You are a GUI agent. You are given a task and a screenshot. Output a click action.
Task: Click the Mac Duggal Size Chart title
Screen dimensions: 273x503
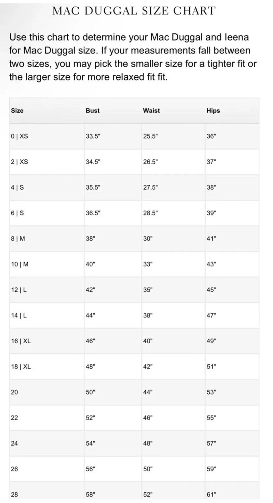click(134, 11)
